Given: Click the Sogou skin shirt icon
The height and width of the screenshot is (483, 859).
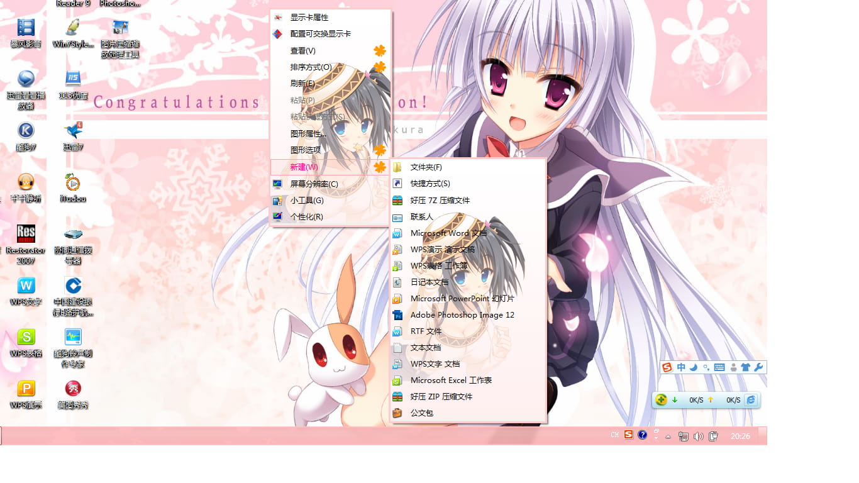Looking at the screenshot, I should coord(746,367).
